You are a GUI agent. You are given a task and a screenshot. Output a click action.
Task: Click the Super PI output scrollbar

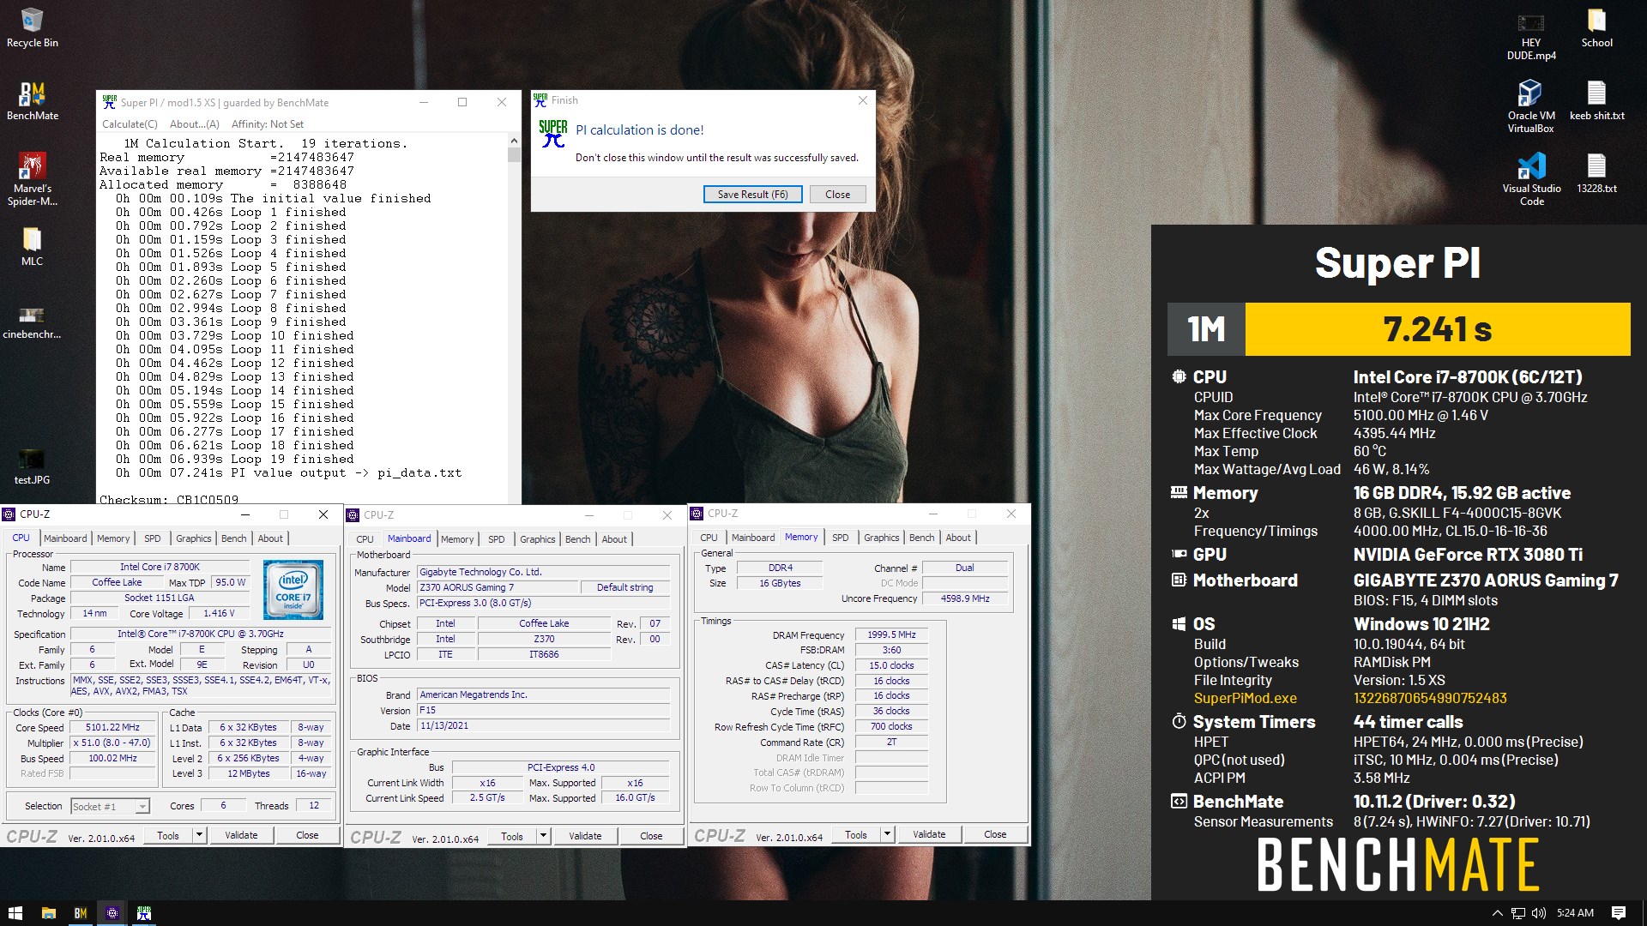514,319
